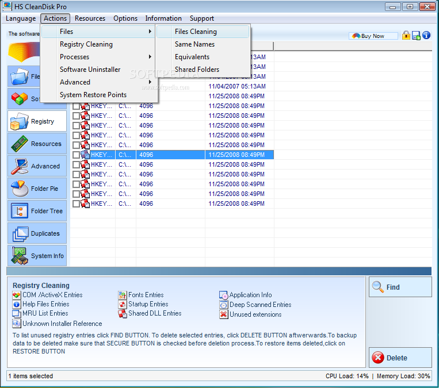Click the MRU List Entries icon
Screen dimensions: 439x388
click(17, 314)
